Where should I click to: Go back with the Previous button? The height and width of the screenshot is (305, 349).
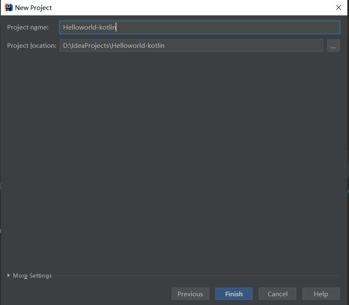coord(190,294)
